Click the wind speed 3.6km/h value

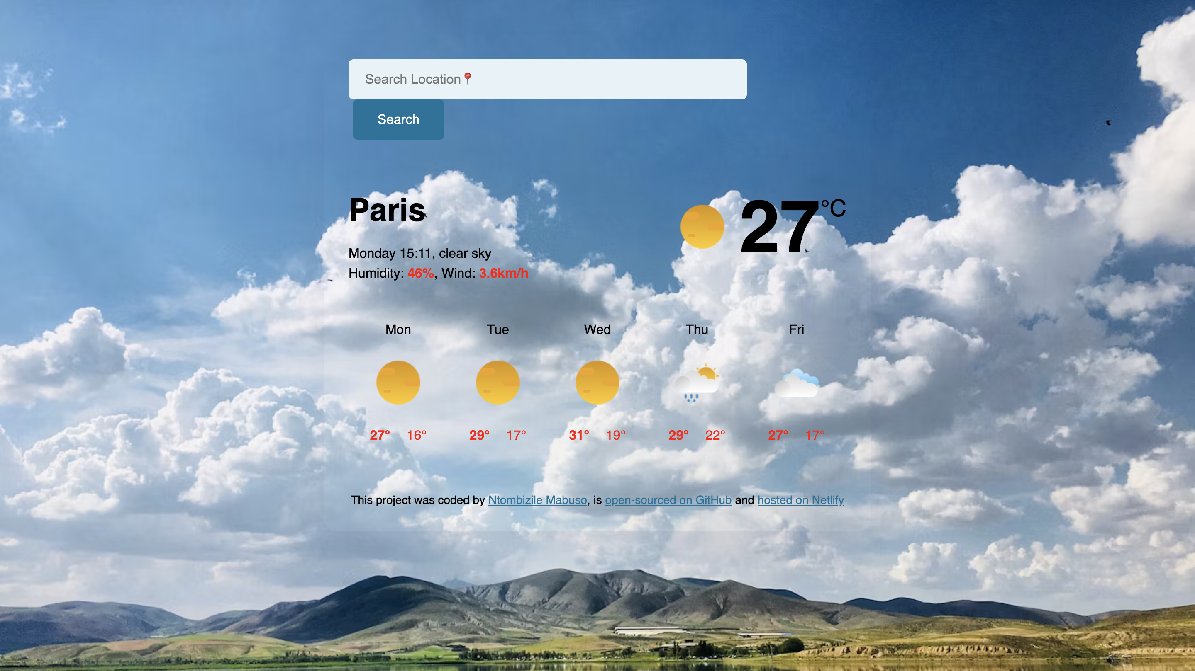pos(503,273)
